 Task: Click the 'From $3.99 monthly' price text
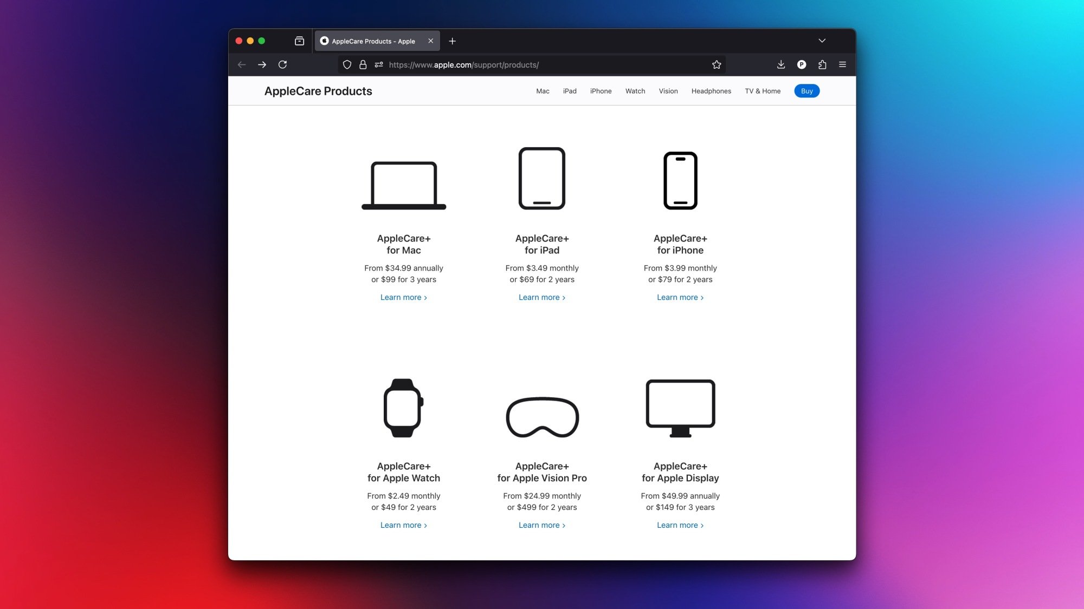(680, 269)
